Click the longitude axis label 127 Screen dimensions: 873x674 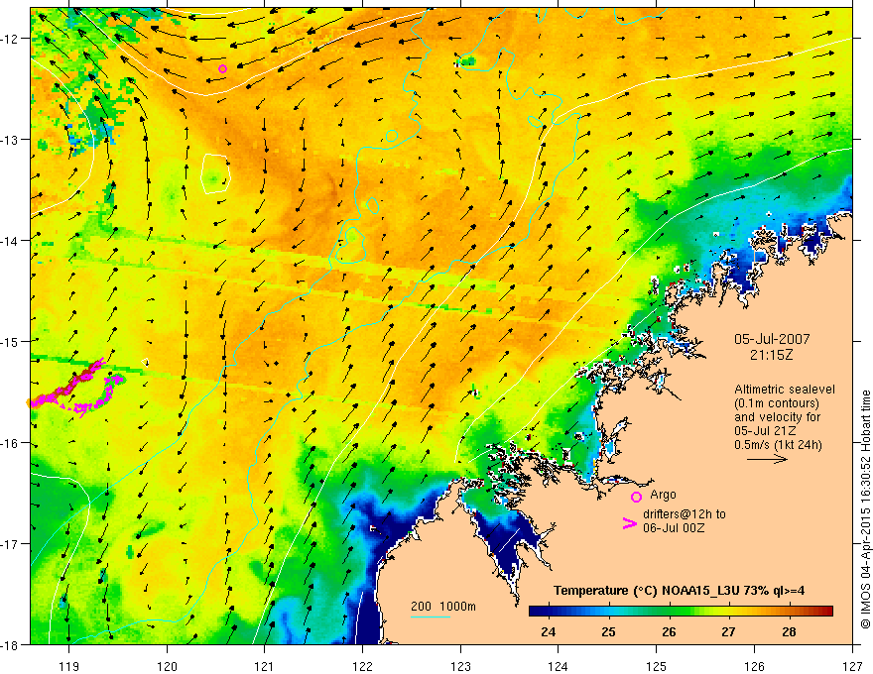click(x=852, y=666)
